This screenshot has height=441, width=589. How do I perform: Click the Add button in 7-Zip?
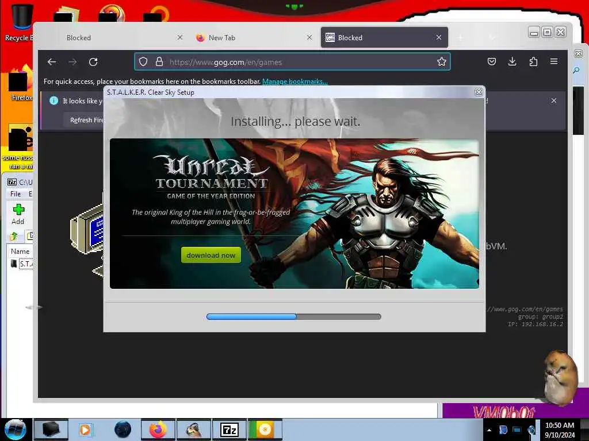(x=18, y=214)
